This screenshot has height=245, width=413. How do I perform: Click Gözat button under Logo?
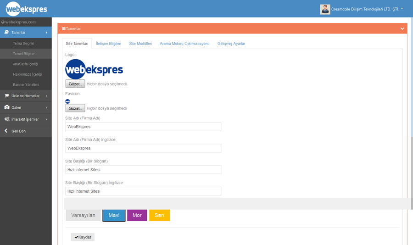tap(75, 84)
